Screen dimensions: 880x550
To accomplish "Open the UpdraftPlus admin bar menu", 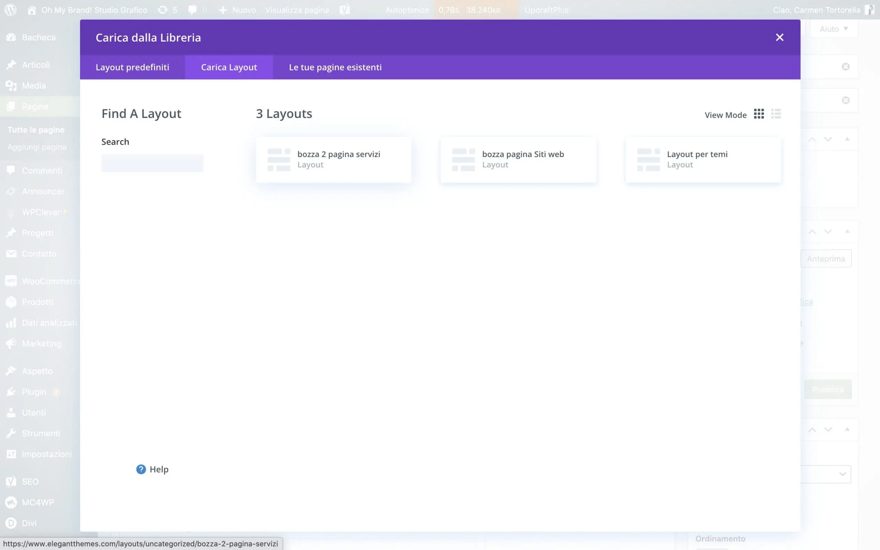I will (x=546, y=10).
